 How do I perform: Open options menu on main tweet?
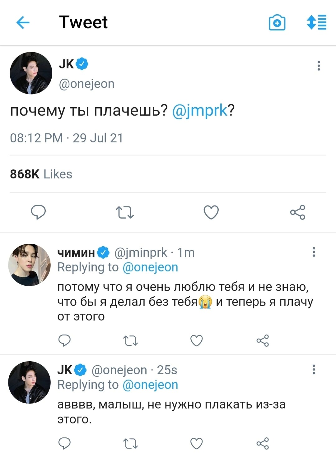point(319,66)
